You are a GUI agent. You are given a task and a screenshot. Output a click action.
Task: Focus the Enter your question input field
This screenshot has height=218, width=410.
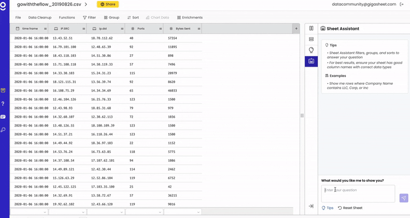pyautogui.click(x=358, y=194)
